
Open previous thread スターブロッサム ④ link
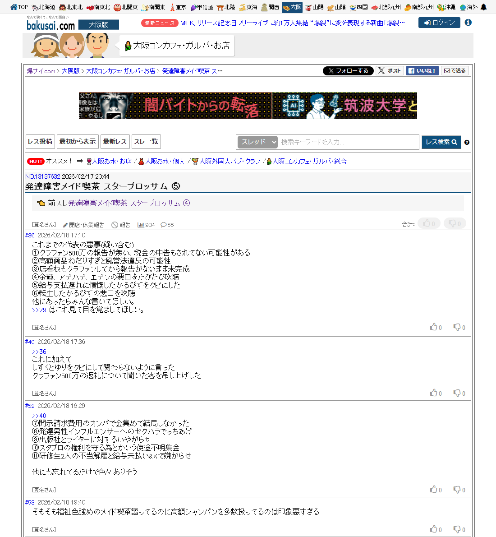click(129, 203)
